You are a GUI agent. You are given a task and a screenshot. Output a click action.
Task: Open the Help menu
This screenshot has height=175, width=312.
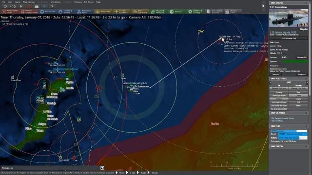pyautogui.click(x=98, y=2)
